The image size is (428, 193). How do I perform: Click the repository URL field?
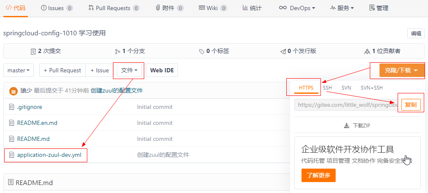pos(347,105)
